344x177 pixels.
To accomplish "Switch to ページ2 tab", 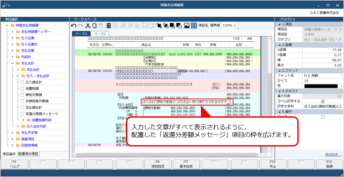I will [x=100, y=34].
